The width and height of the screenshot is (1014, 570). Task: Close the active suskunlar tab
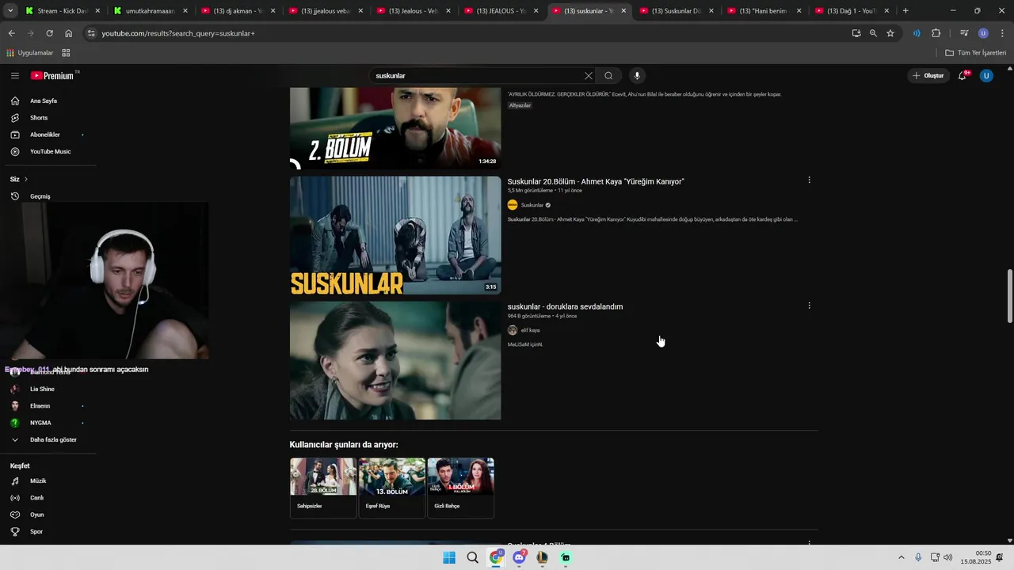pyautogui.click(x=623, y=11)
